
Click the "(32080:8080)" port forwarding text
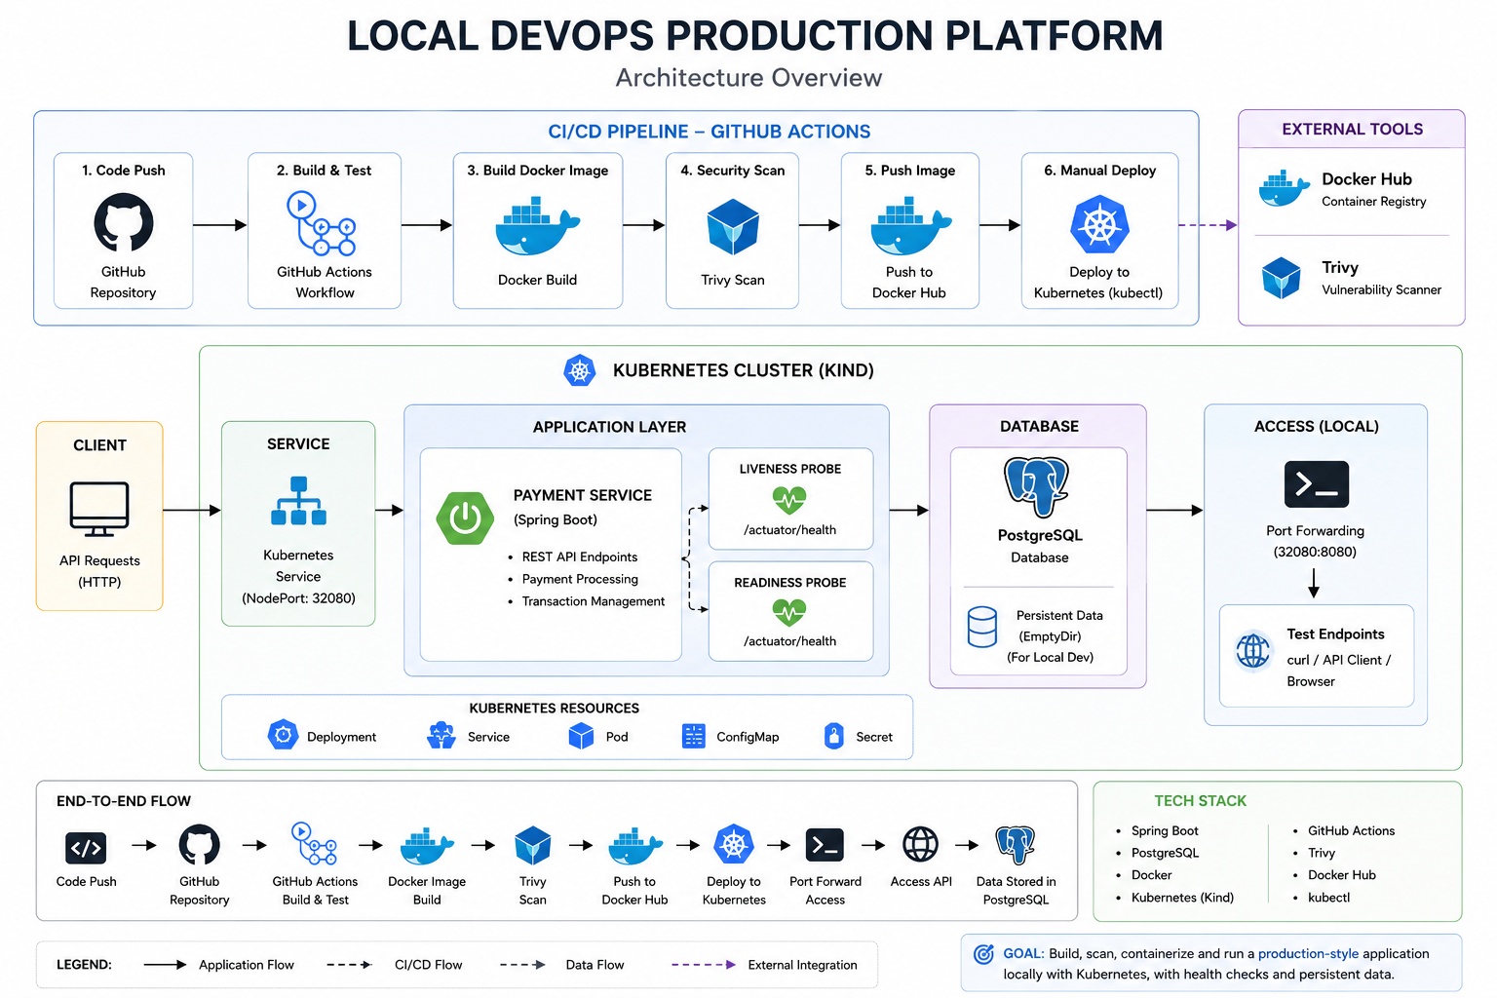[x=1315, y=552]
